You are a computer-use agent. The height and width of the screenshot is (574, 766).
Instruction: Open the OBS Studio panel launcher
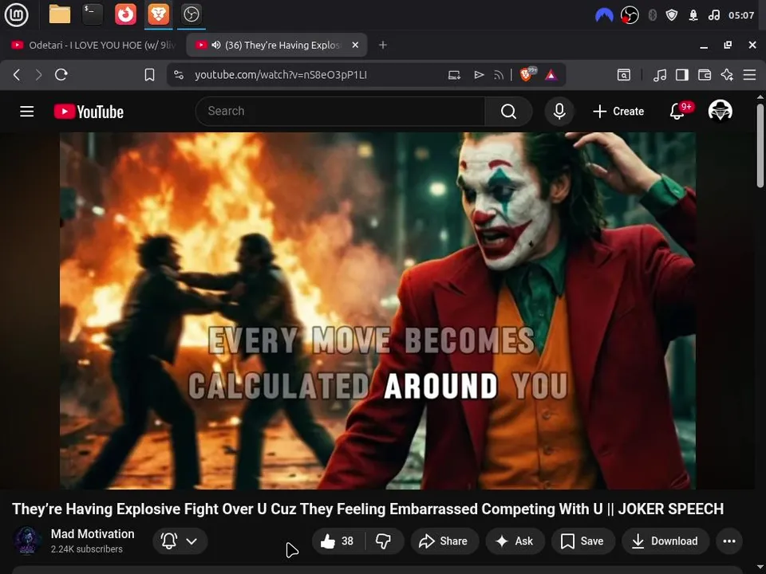click(191, 14)
